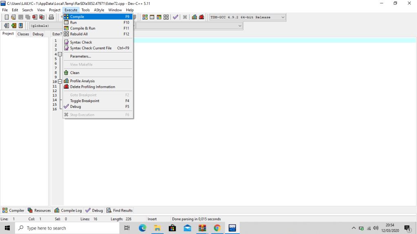Click the Profile Analysis toolbar chart icon

click(194, 17)
